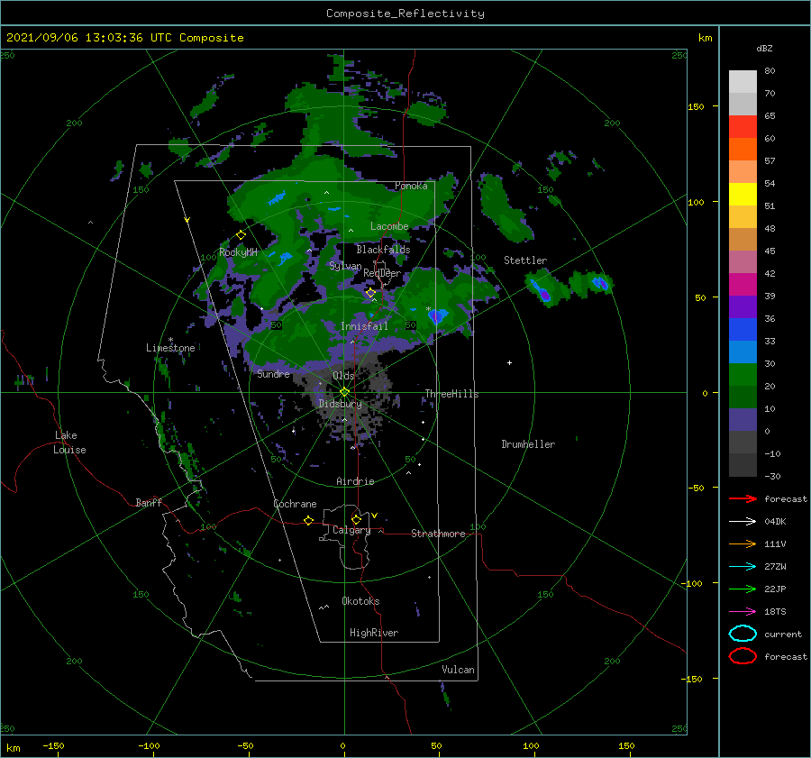The width and height of the screenshot is (811, 758).
Task: Click the Lake Louise label
Action: point(69,443)
